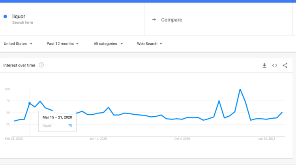This screenshot has width=296, height=165.
Task: Click the share icon
Action: tap(285, 66)
